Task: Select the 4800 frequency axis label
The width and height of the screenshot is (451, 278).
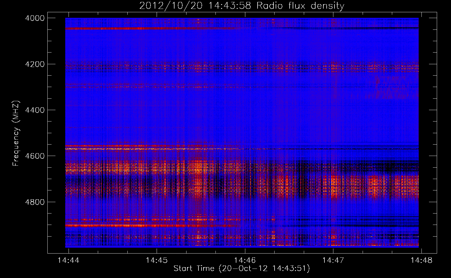Action: click(35, 202)
